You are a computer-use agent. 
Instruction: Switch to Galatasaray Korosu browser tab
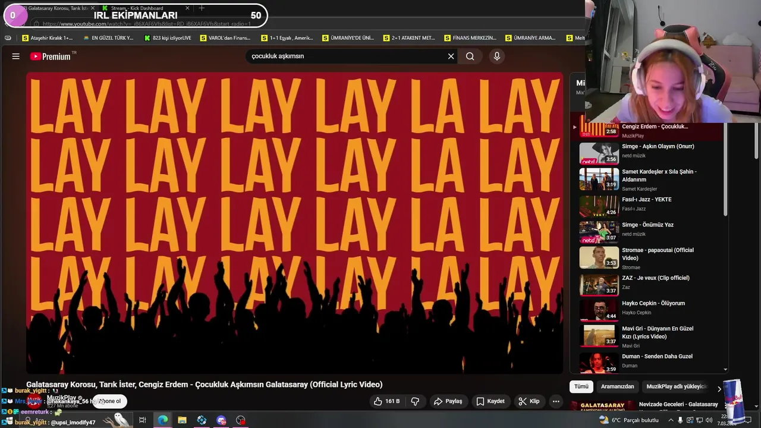click(51, 8)
